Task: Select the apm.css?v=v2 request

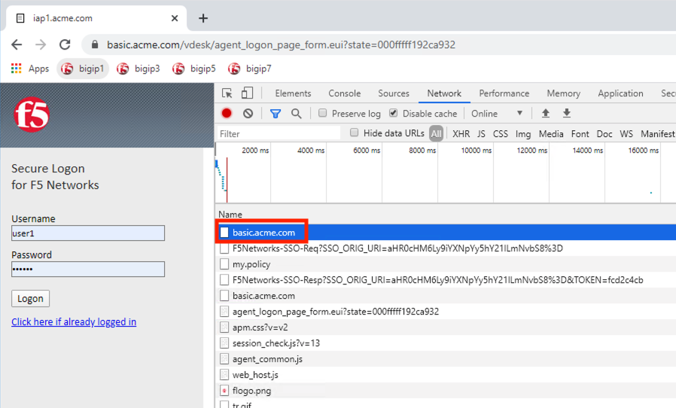Action: (446, 327)
